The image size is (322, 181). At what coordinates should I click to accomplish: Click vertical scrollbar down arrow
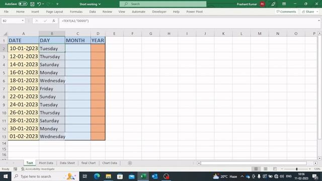(x=319, y=158)
